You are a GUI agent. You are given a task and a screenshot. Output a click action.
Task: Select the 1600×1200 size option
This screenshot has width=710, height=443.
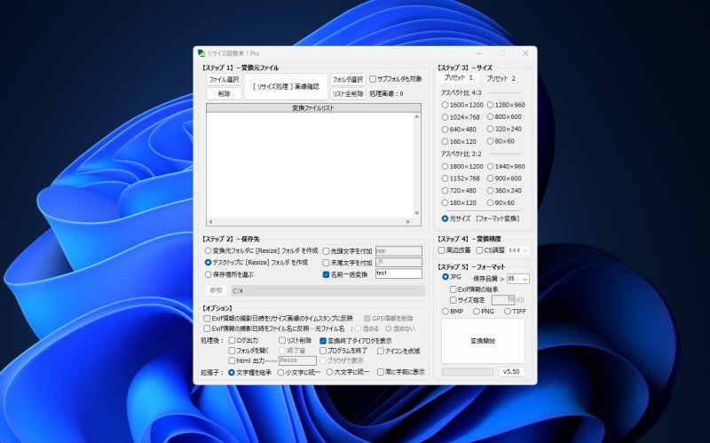click(462, 105)
